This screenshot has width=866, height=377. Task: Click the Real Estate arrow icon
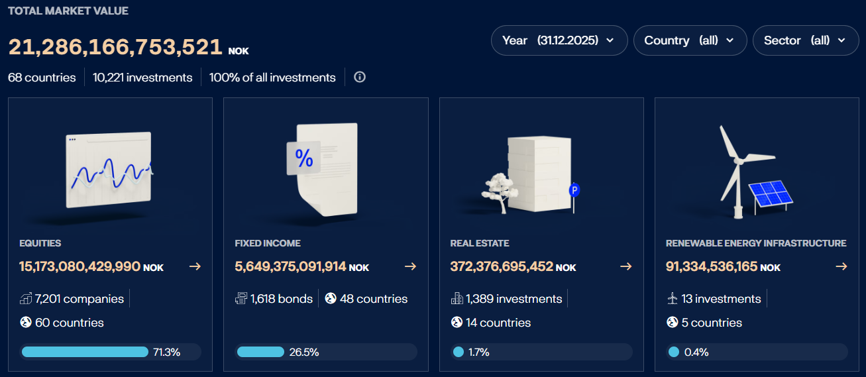click(x=625, y=266)
